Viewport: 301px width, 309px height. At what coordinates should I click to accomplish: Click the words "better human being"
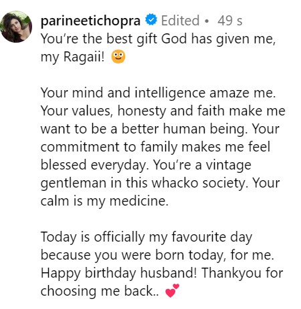point(185,129)
